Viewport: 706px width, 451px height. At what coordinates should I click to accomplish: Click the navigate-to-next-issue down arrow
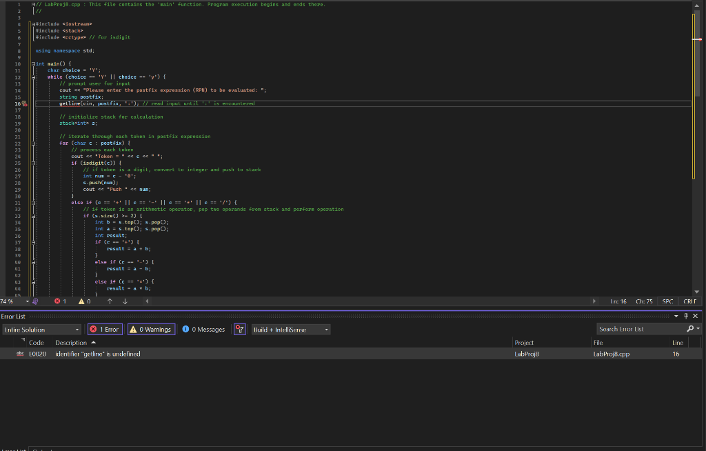(x=124, y=301)
